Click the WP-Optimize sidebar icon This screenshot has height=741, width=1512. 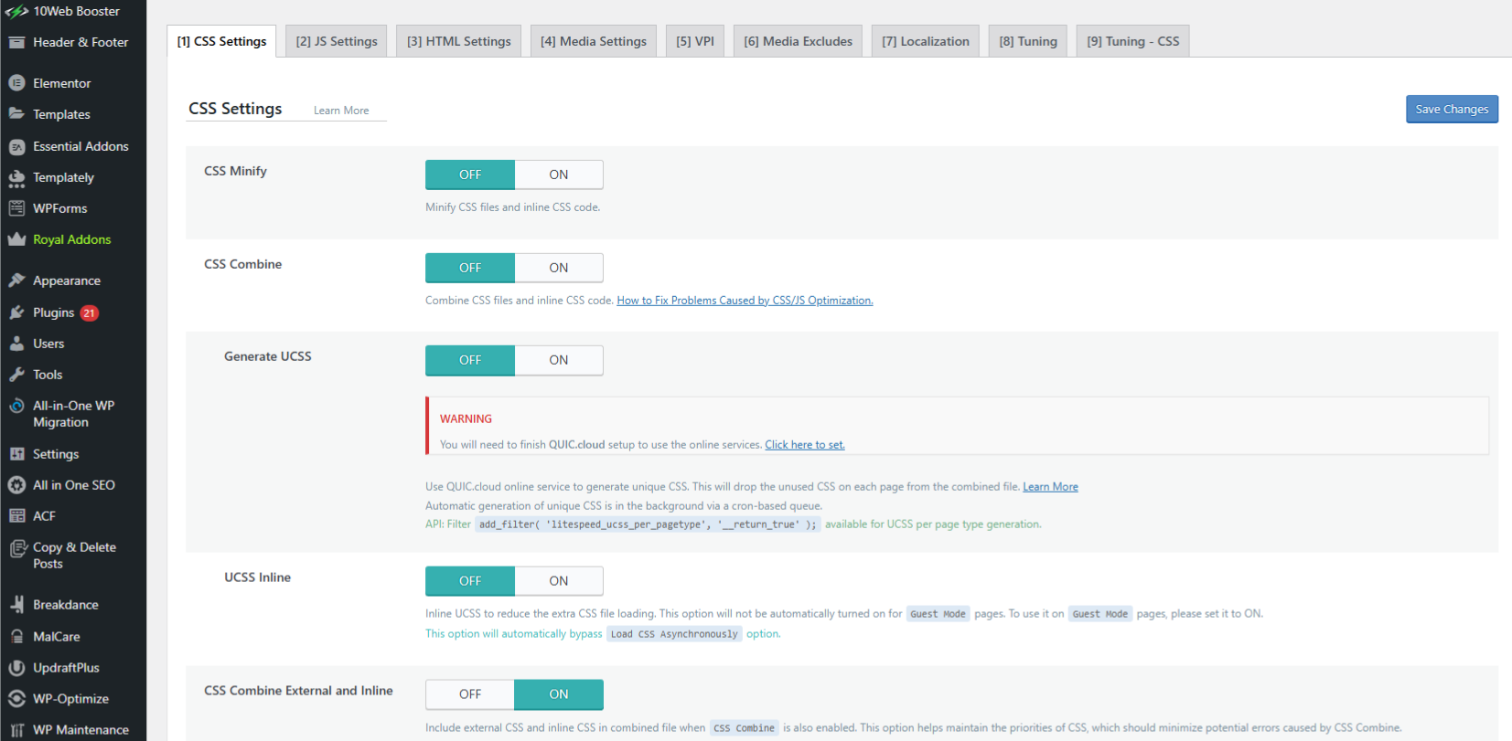tap(16, 699)
